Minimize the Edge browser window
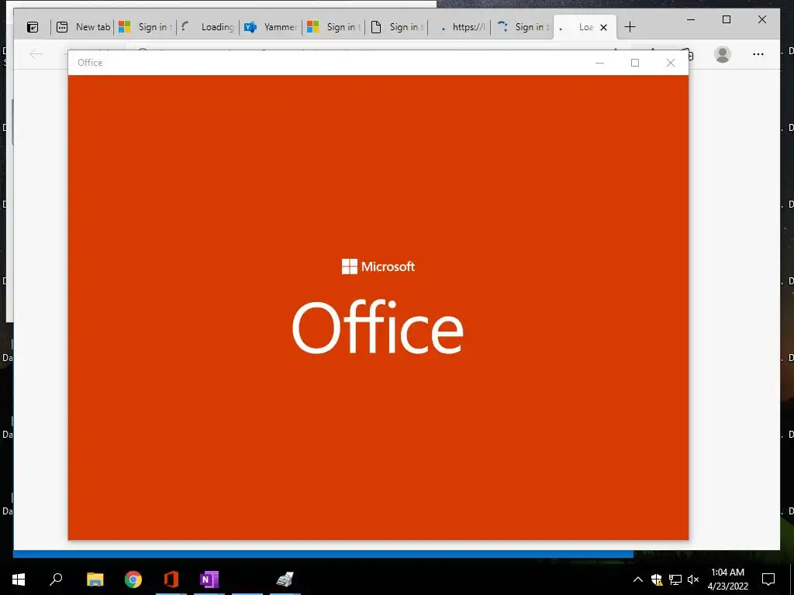The width and height of the screenshot is (794, 595). tap(691, 19)
